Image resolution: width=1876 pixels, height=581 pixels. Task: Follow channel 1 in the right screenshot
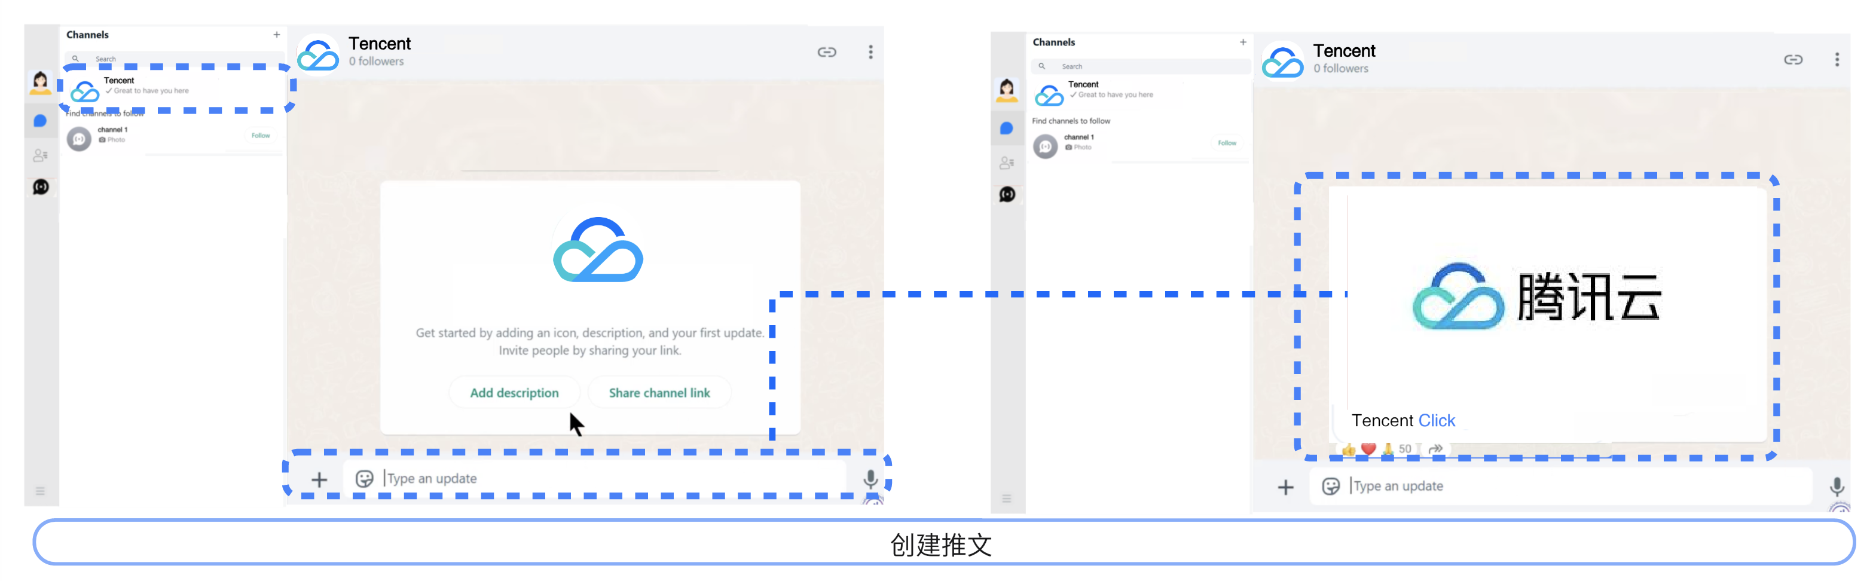pos(1227,143)
